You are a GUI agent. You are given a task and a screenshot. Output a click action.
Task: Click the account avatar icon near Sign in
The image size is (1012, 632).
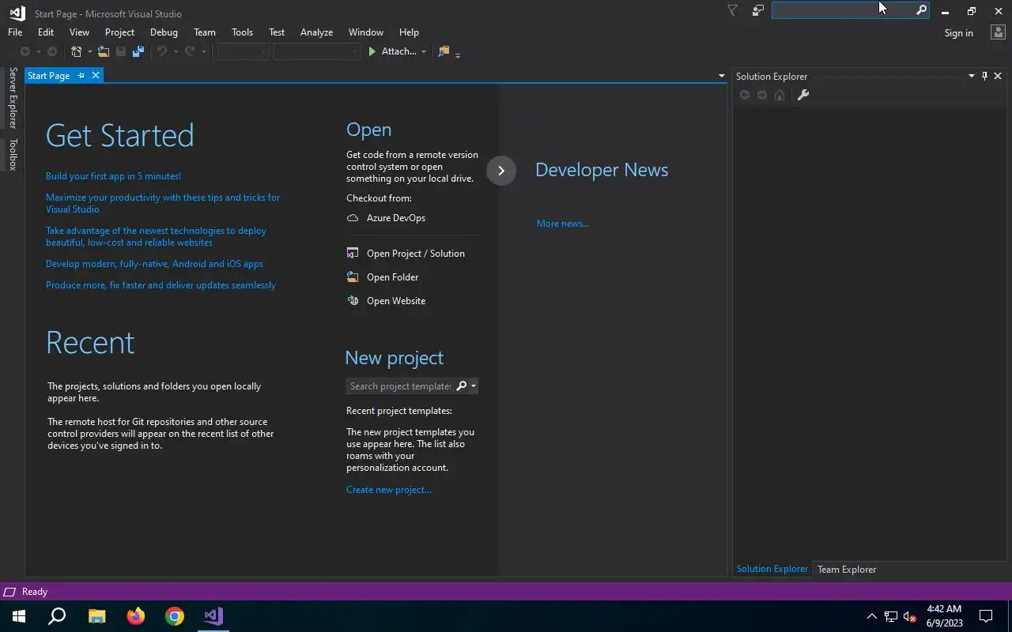coord(997,32)
